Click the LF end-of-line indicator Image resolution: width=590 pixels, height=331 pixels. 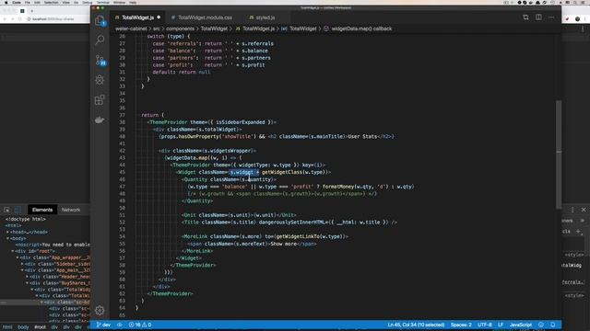(501, 325)
